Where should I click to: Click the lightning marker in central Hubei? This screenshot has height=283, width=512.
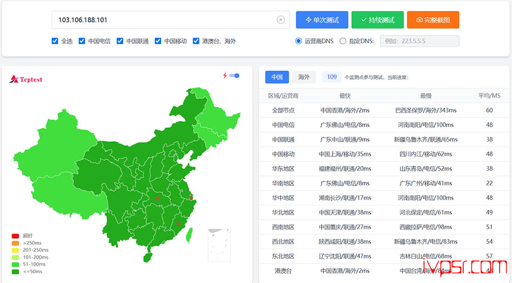point(158,198)
